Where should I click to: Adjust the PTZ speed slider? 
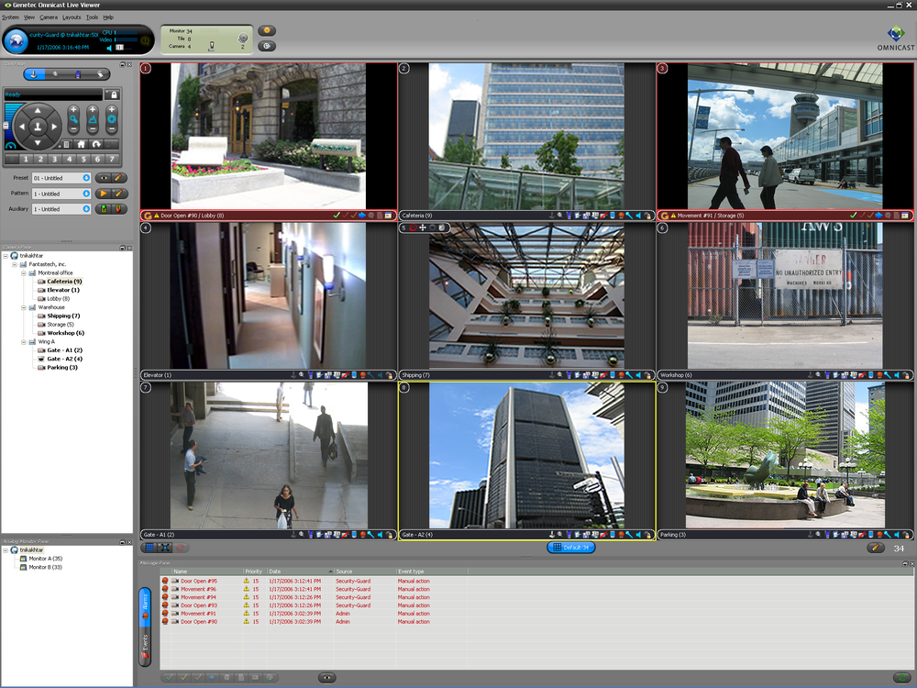tap(6, 125)
